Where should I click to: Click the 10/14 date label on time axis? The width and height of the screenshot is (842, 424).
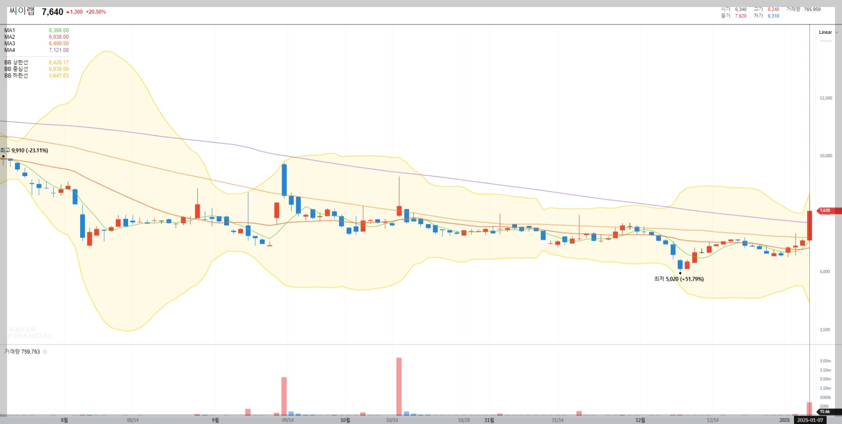[x=392, y=420]
